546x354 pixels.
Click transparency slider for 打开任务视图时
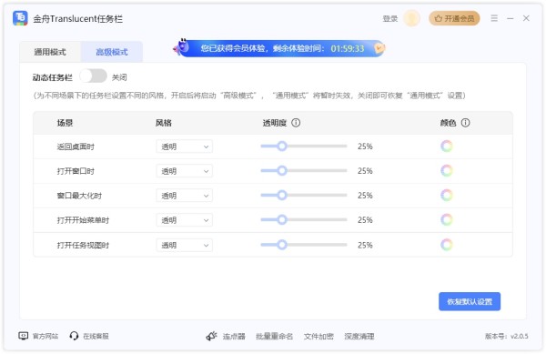pyautogui.click(x=304, y=245)
